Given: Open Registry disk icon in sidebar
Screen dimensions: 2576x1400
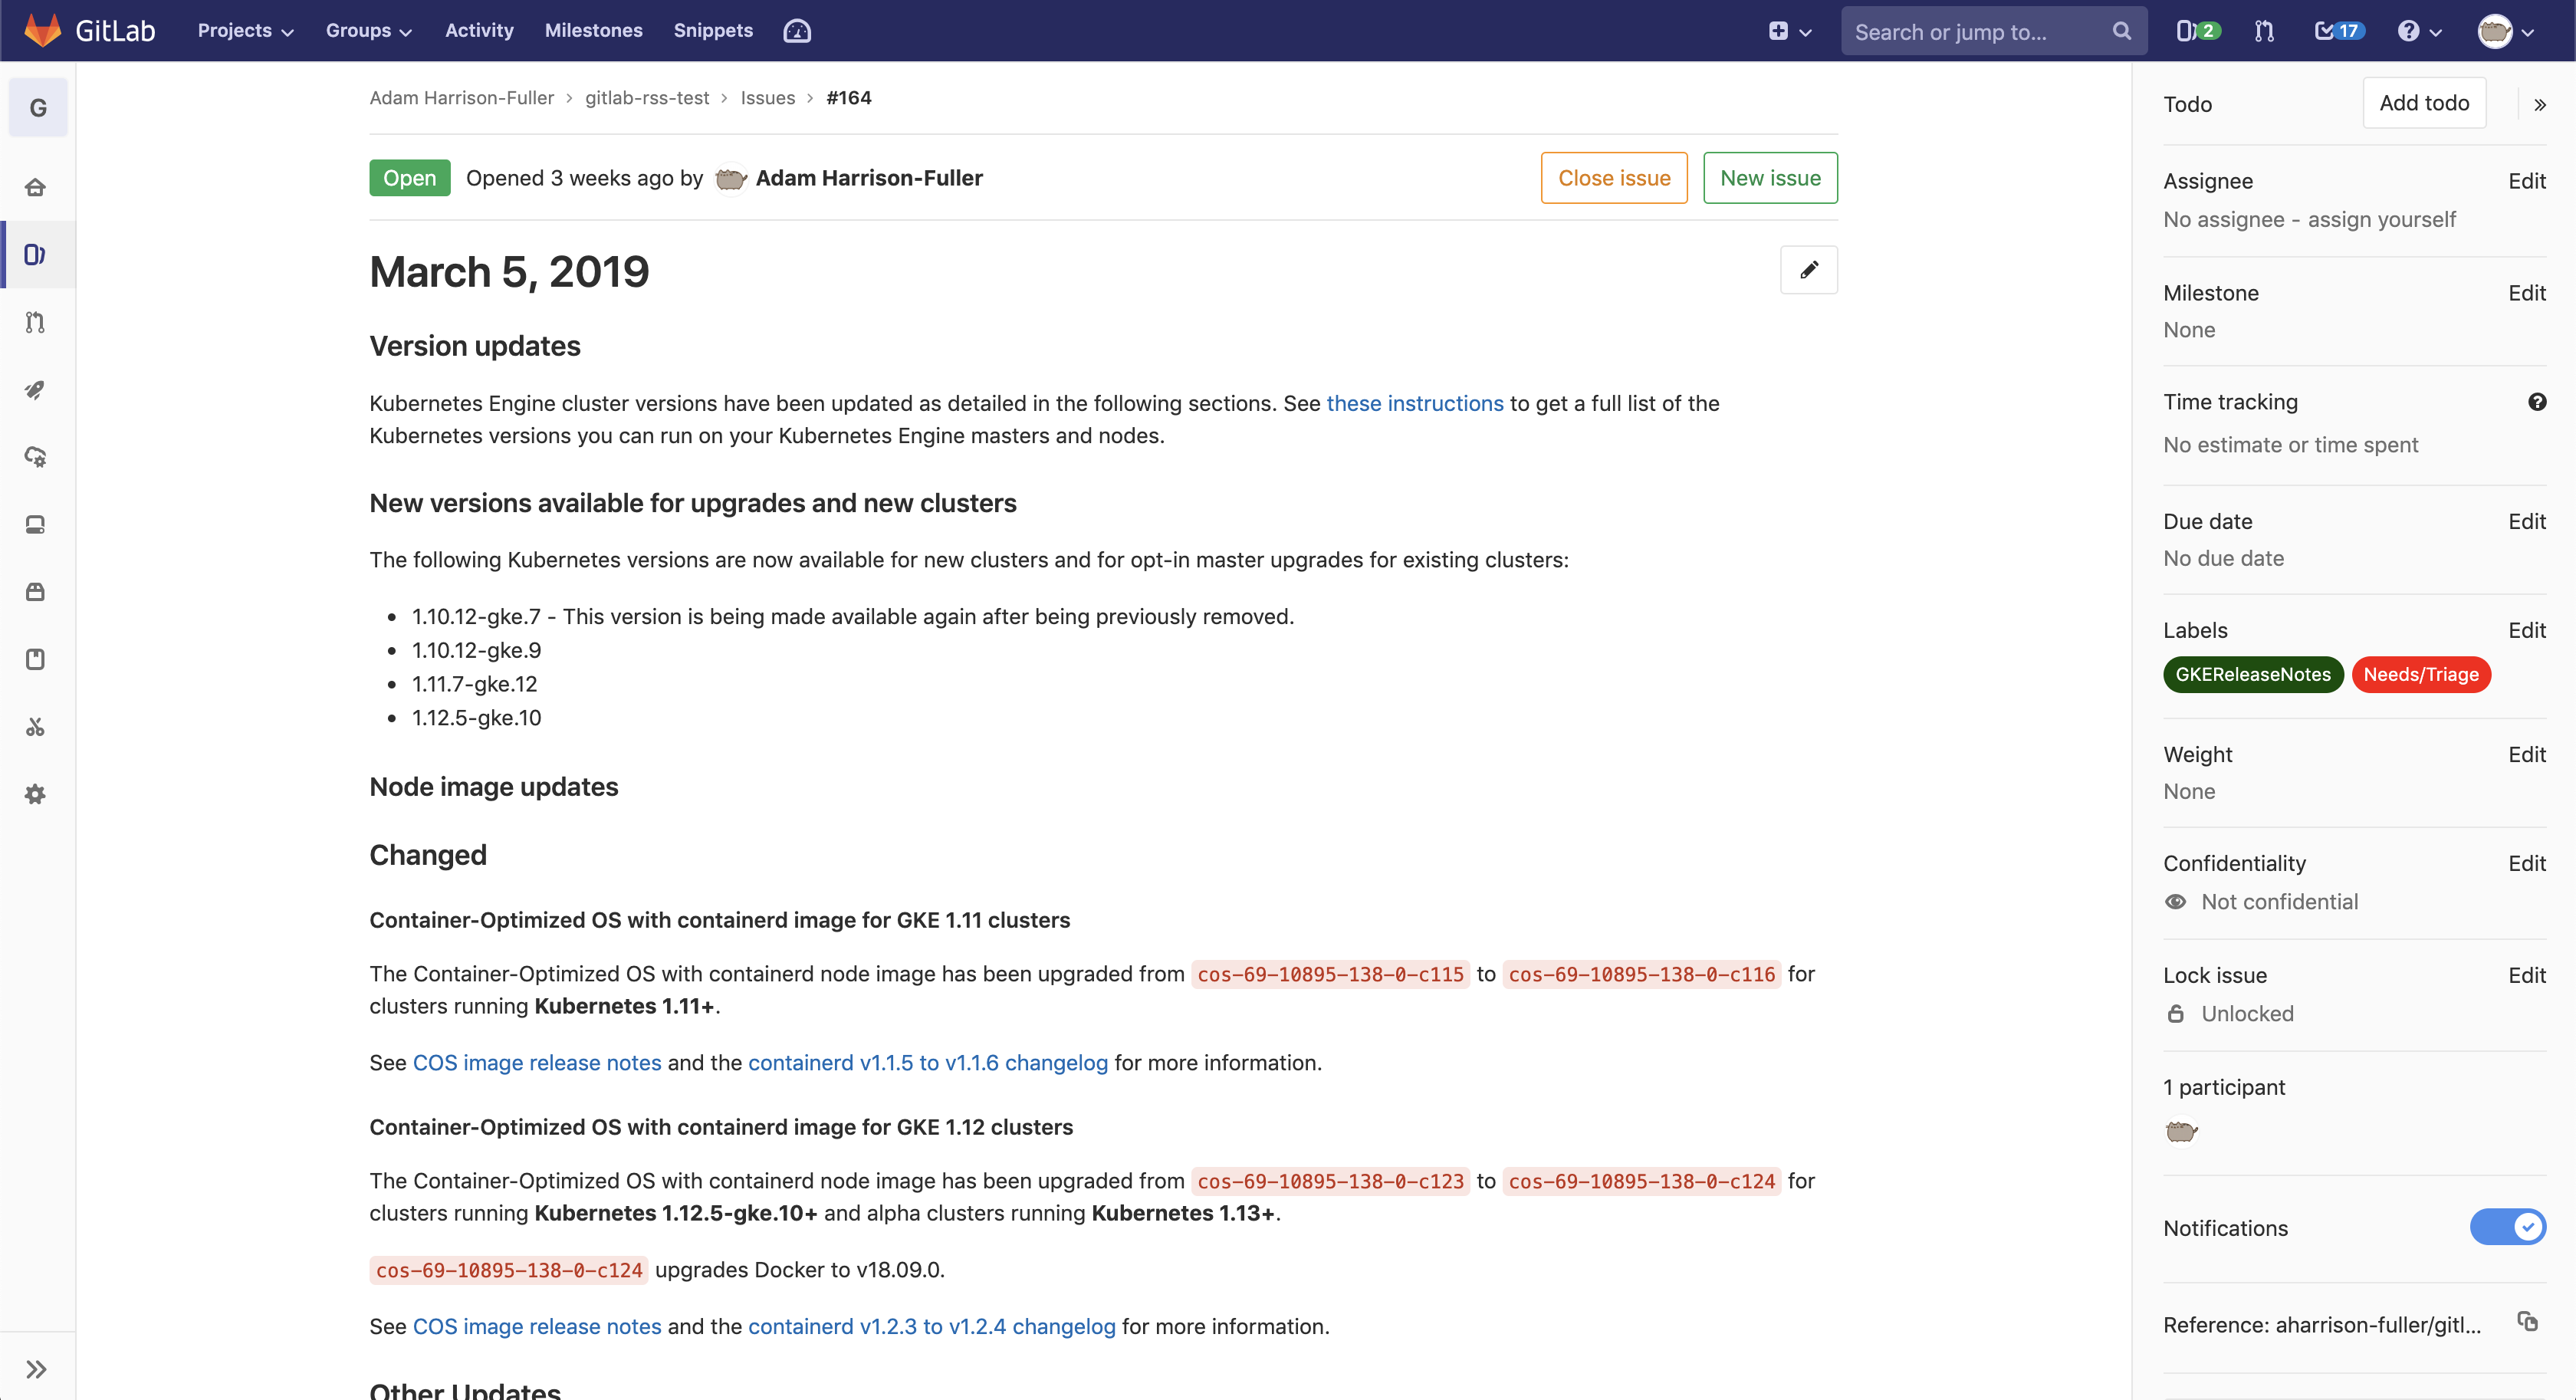Looking at the screenshot, I should [36, 525].
